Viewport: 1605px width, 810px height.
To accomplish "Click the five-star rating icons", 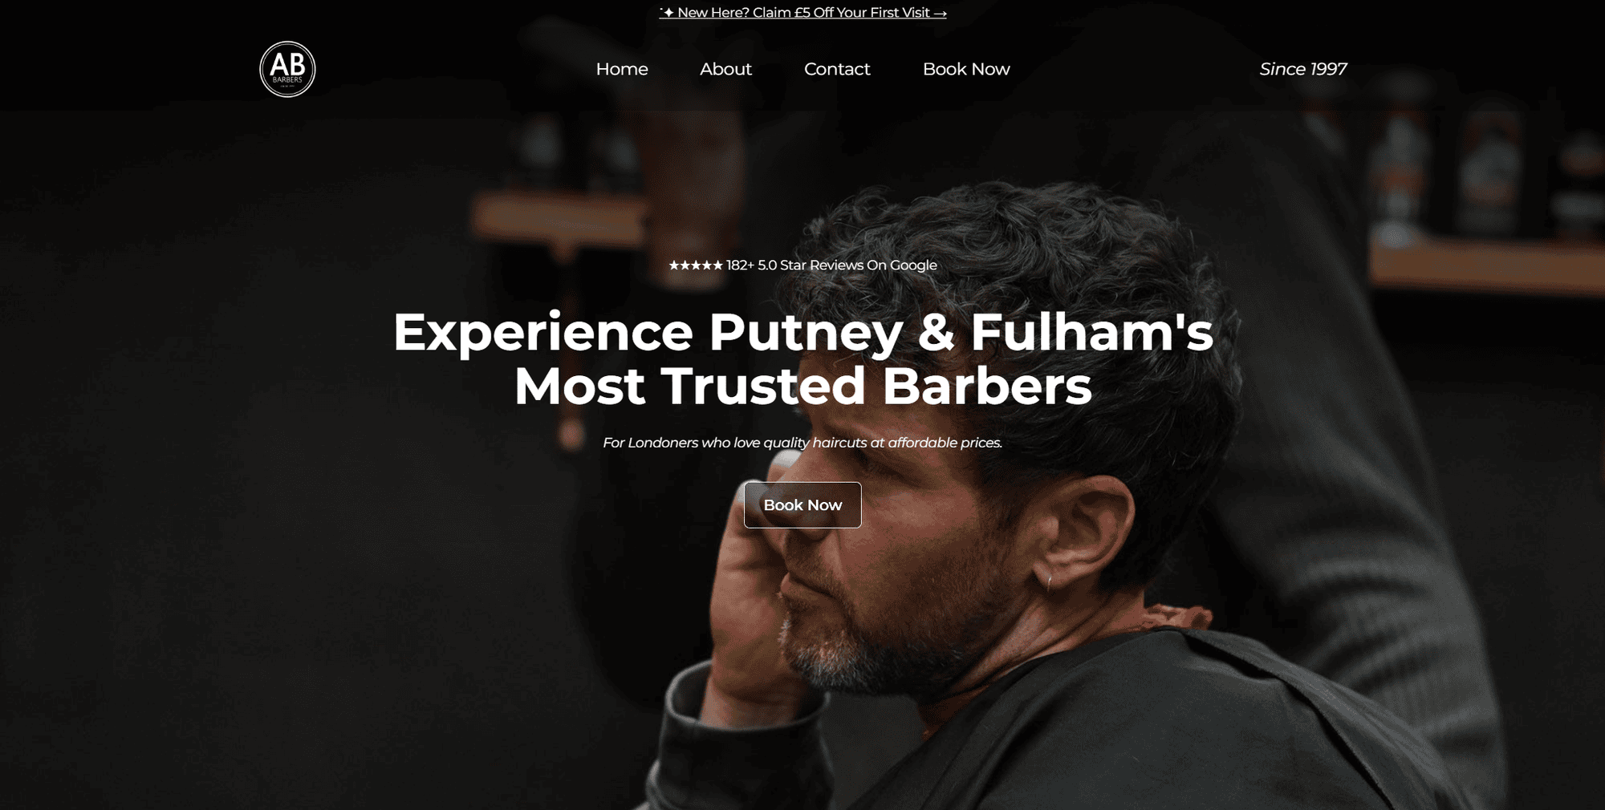I will click(696, 265).
